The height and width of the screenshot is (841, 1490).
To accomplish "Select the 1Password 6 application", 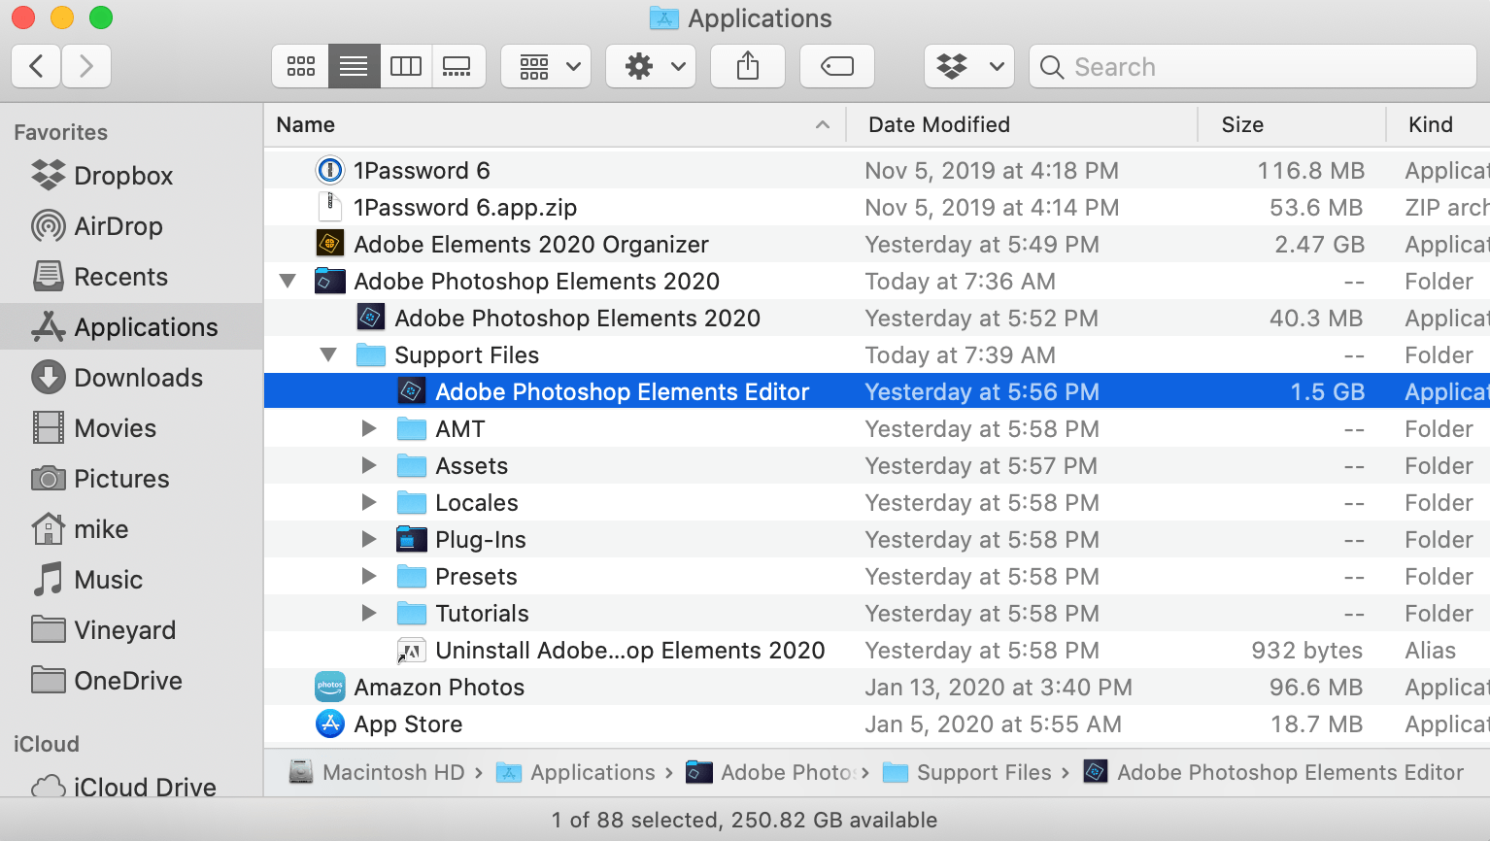I will 877,171.
